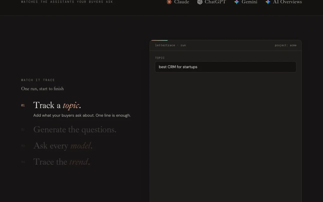Select step 'Trace the trend.'
The image size is (323, 202).
coord(62,162)
